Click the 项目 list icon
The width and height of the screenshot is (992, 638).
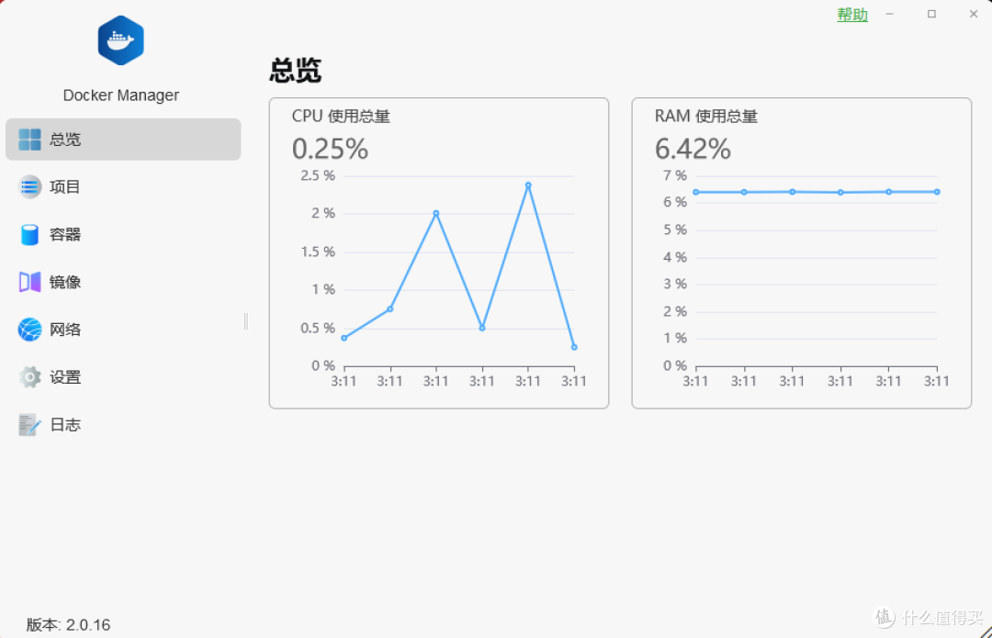click(29, 187)
